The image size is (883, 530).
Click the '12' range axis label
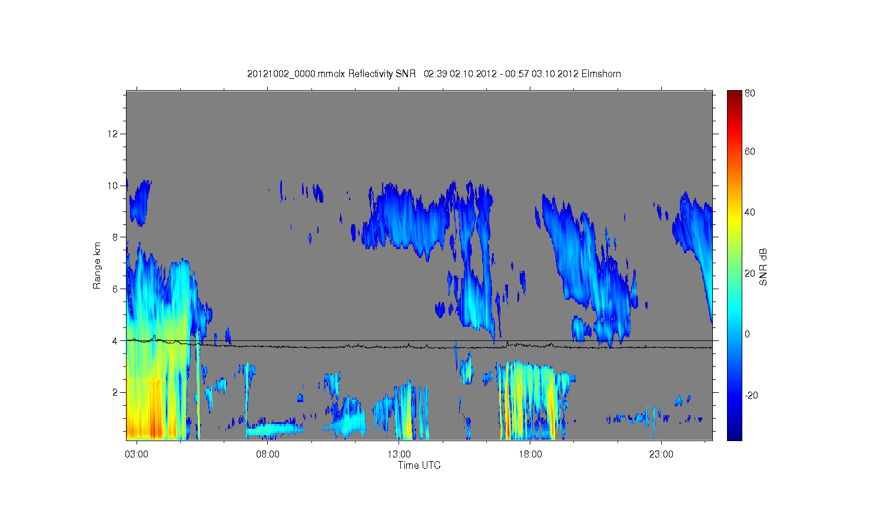(113, 134)
